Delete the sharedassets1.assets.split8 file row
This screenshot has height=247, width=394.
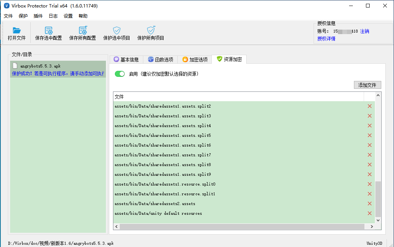370,165
